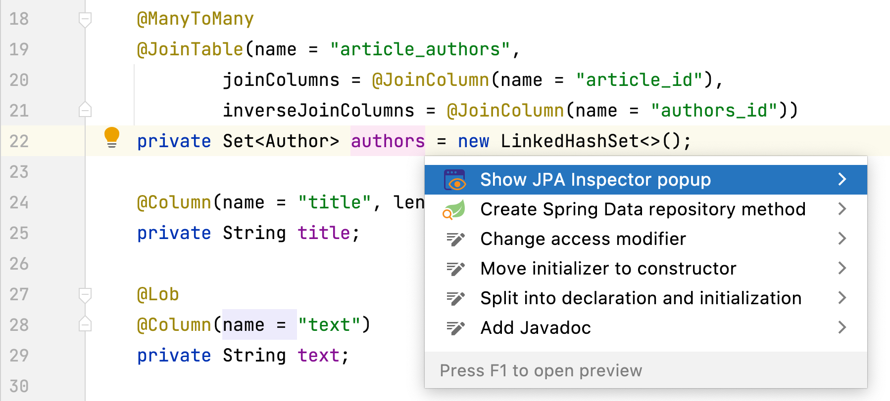
Task: Toggle the fold end marker at line 21
Action: (85, 110)
